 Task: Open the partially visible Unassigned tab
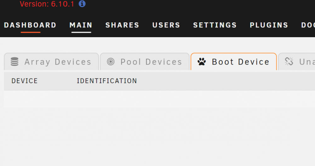click(x=296, y=62)
